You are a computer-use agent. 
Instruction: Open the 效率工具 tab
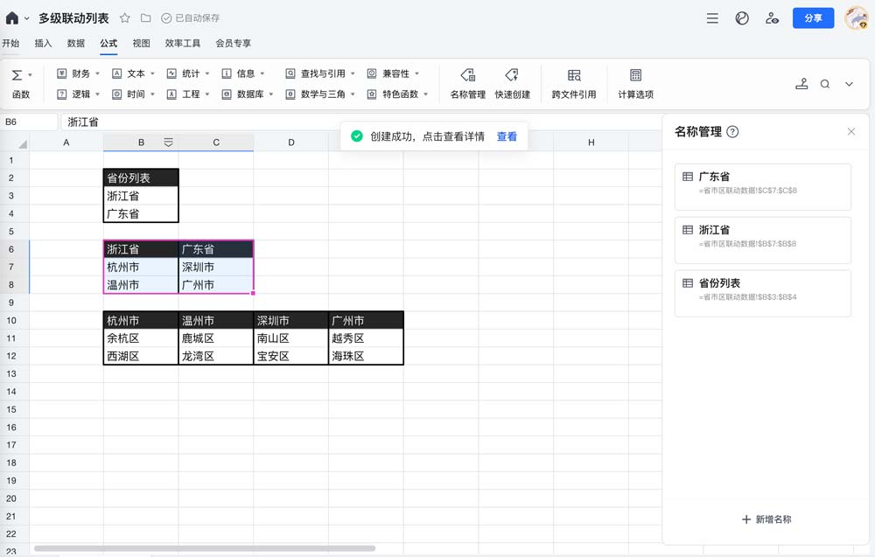pyautogui.click(x=183, y=43)
